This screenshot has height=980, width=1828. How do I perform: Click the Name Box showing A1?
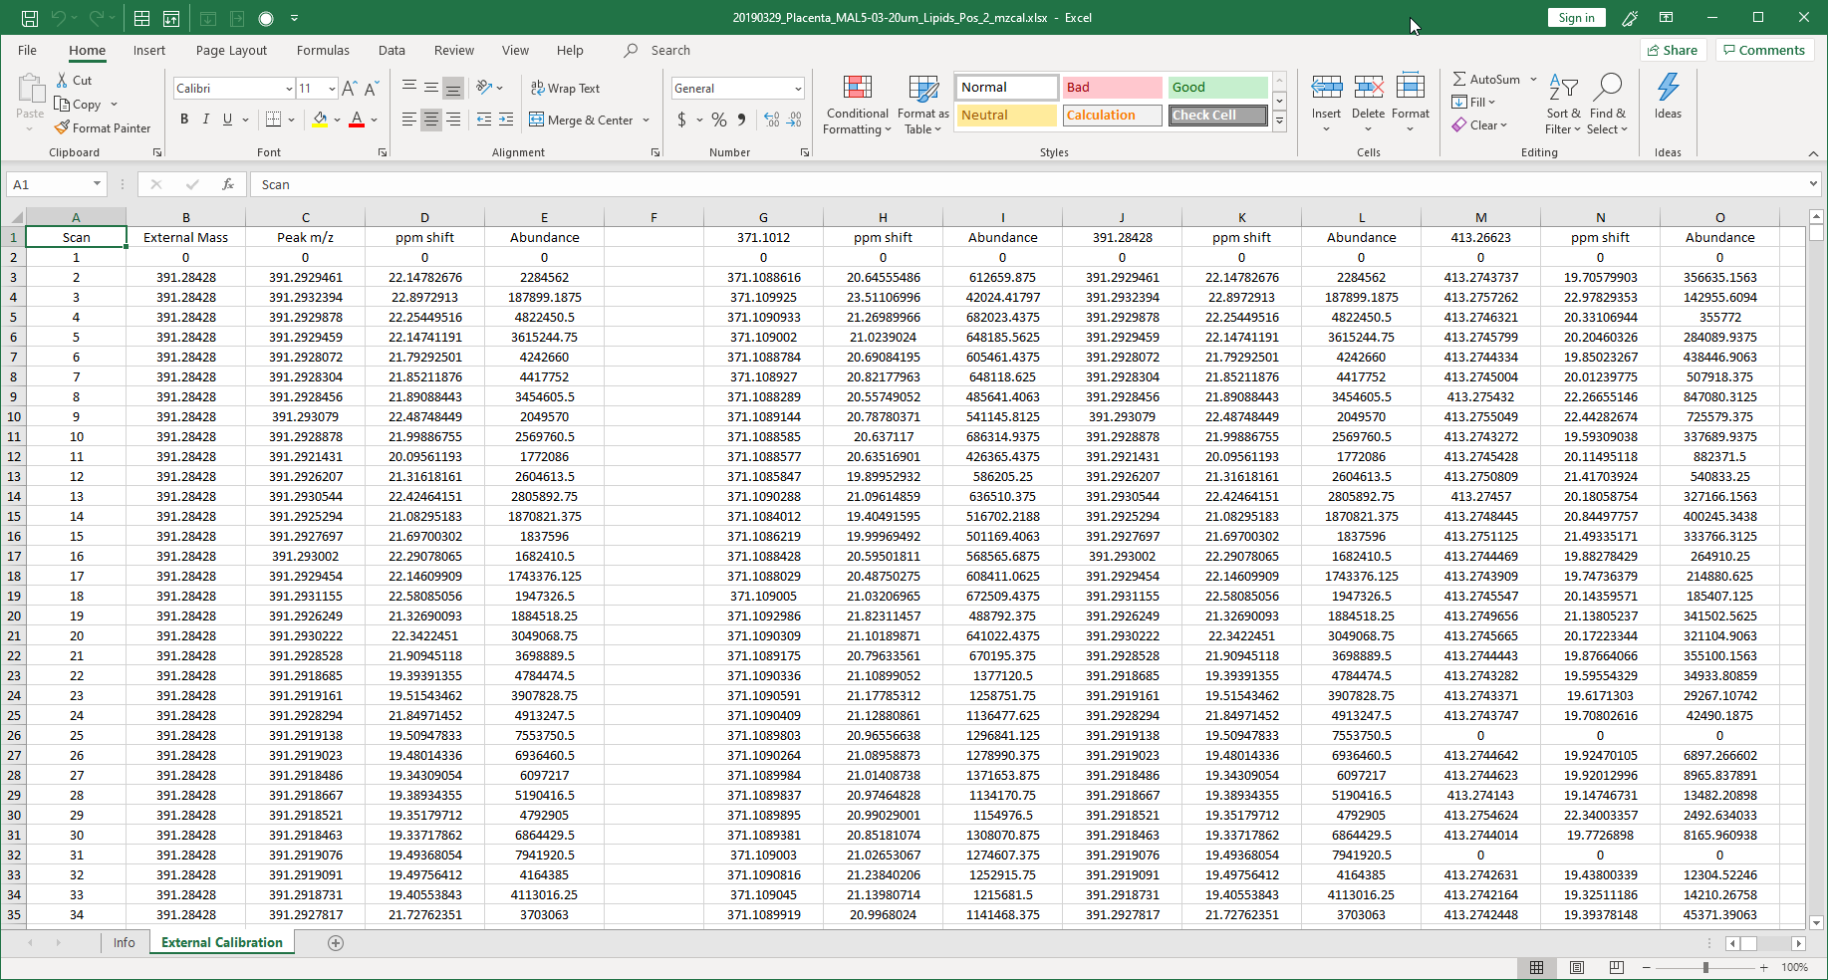[56, 184]
